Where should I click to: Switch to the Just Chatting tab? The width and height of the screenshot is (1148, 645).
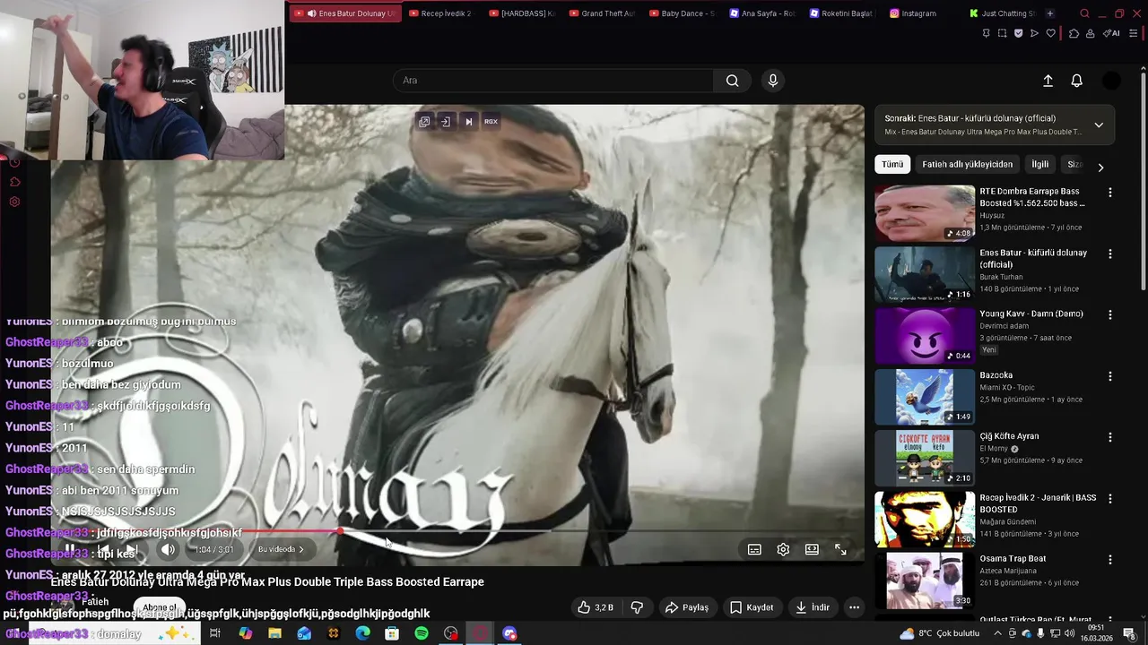pos(1001,13)
